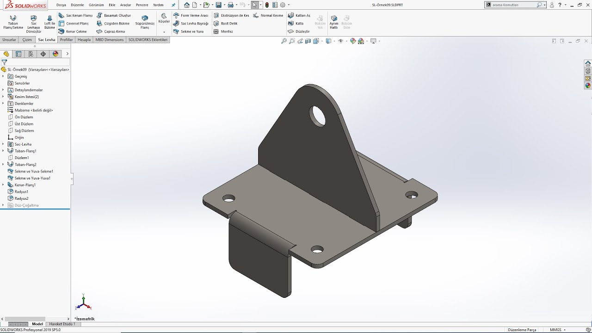The width and height of the screenshot is (592, 333).
Task: Expand the Geçmiş tree node
Action: 3,76
